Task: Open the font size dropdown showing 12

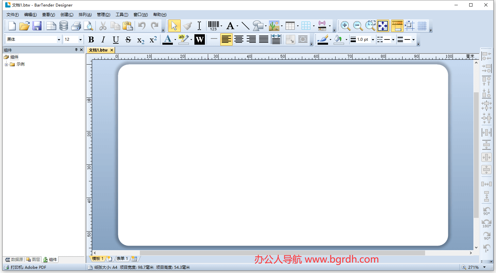Action: (80, 39)
